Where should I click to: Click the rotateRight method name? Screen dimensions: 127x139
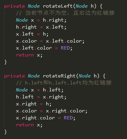pyautogui.click(x=59, y=76)
